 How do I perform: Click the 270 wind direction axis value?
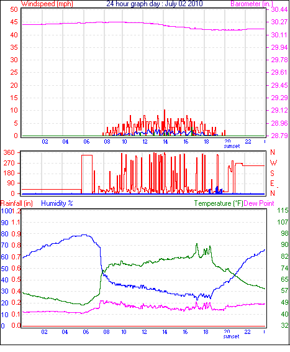click(9, 163)
